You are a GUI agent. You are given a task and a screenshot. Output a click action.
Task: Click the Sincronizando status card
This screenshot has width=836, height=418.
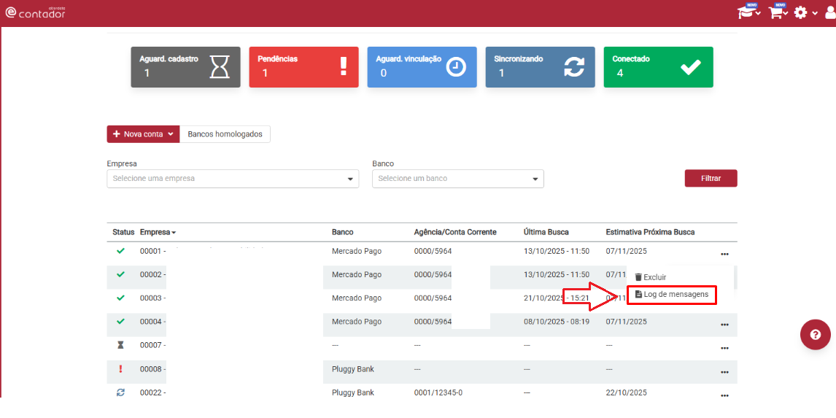point(540,67)
